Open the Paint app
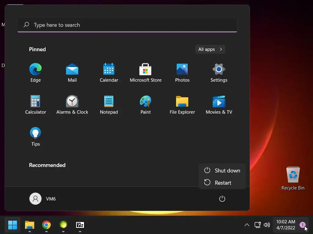Screen dimensions: 313x234 [x=145, y=105]
